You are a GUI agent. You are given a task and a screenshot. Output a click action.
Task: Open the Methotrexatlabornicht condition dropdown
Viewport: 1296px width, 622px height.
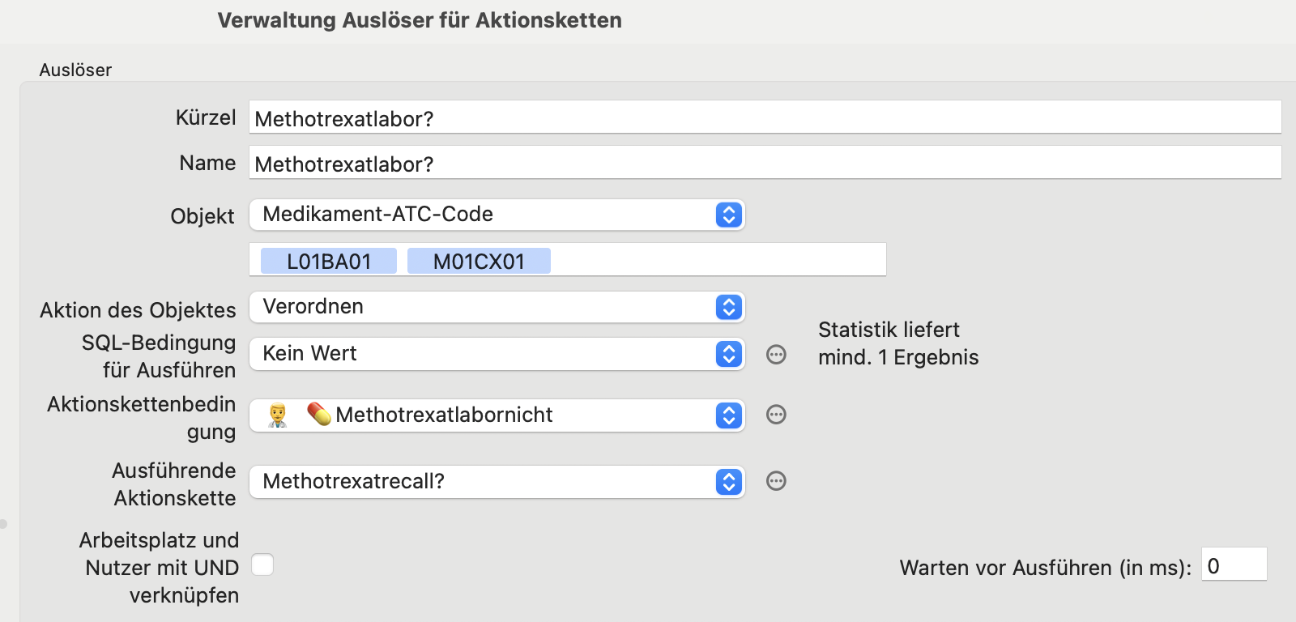497,415
